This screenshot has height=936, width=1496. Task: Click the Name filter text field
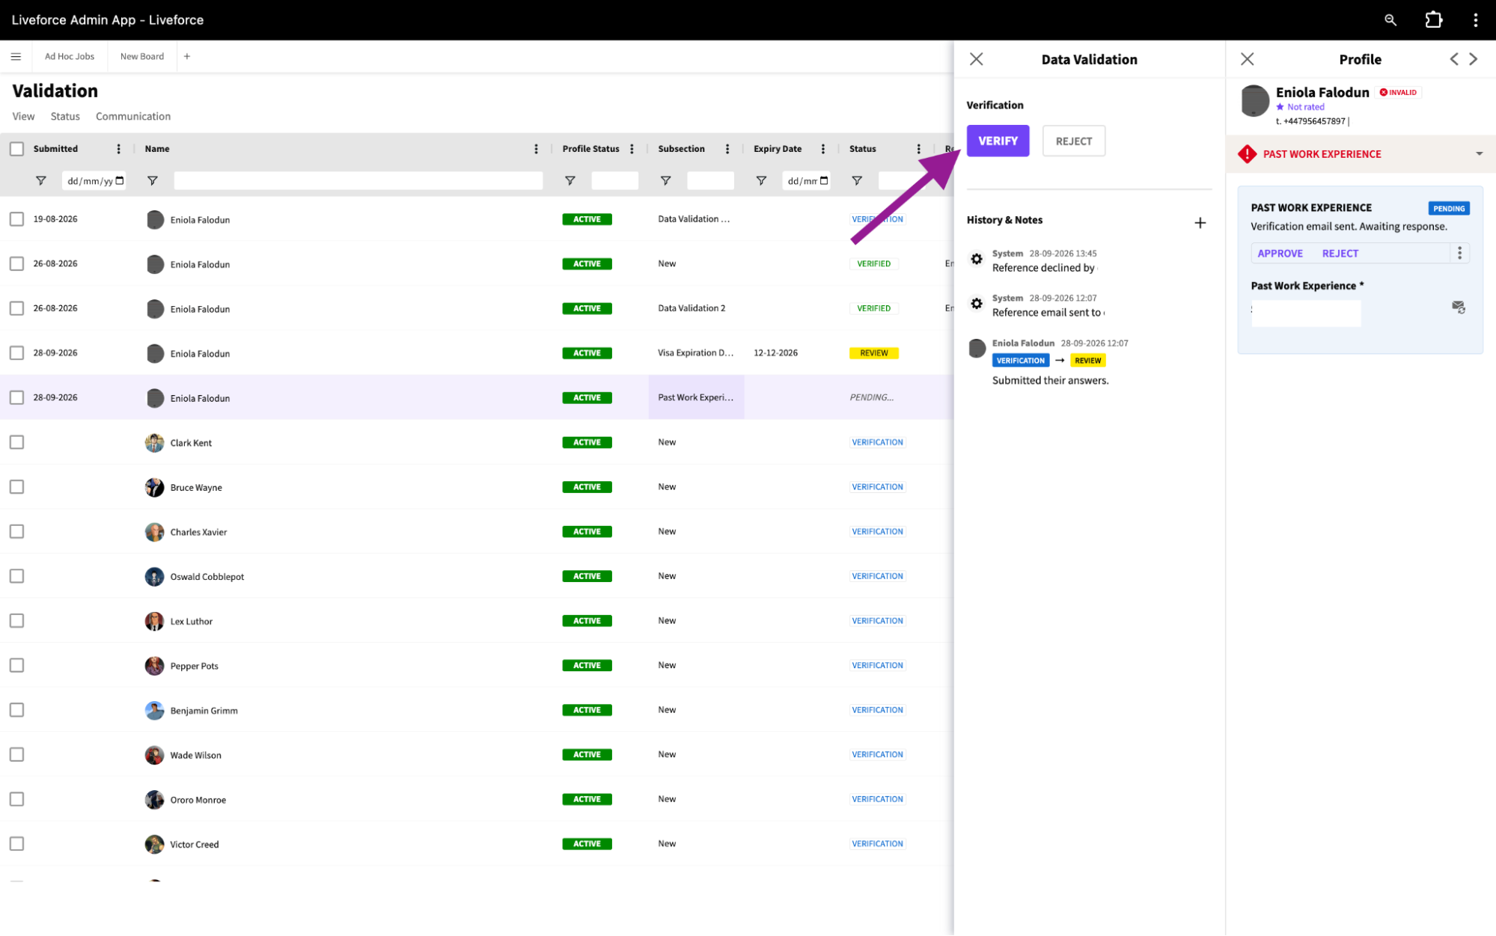coord(358,181)
